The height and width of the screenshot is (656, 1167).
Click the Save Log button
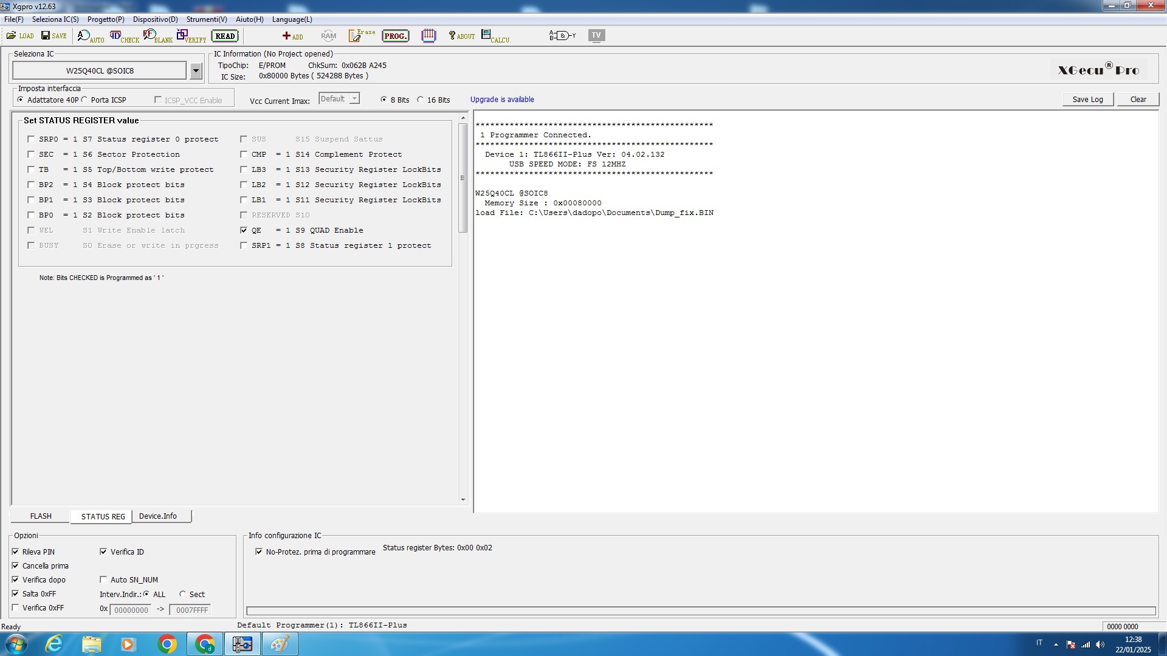coord(1087,100)
